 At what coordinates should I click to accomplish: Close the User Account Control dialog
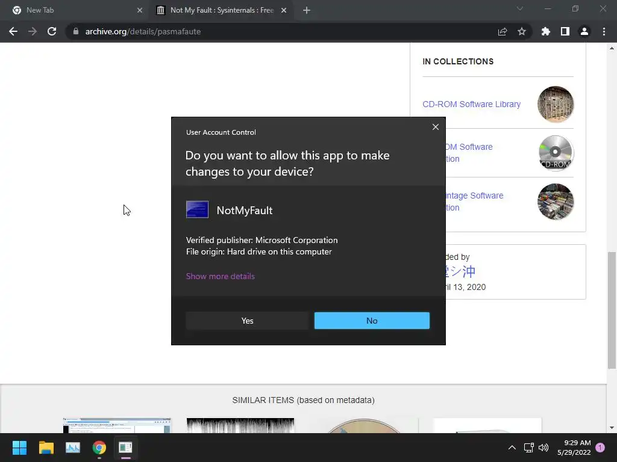435,127
